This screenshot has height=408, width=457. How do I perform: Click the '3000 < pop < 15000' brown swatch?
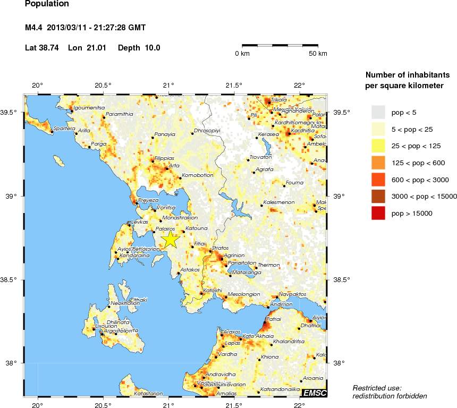click(378, 197)
